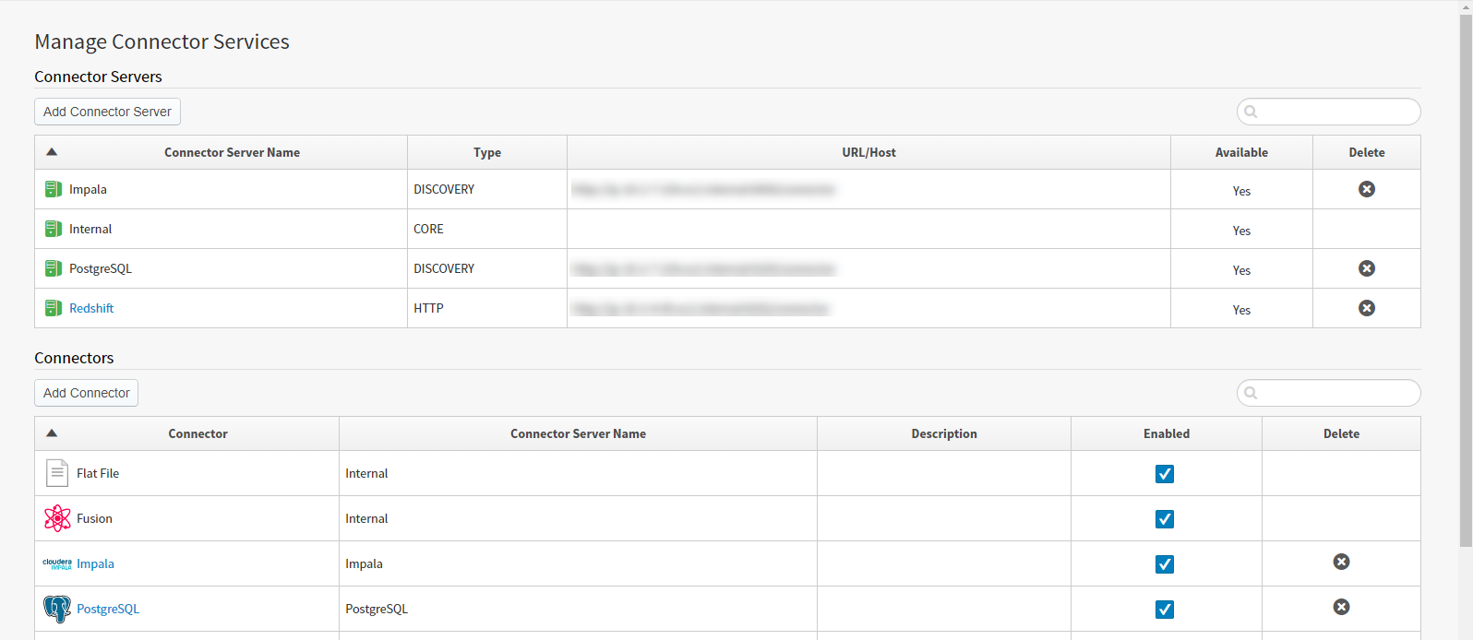Sort connectors by Enabled column header
1473x640 pixels.
tap(1166, 434)
